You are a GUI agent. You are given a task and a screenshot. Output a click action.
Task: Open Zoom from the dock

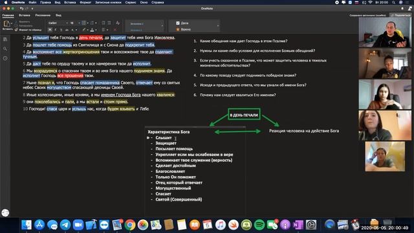click(x=78, y=225)
